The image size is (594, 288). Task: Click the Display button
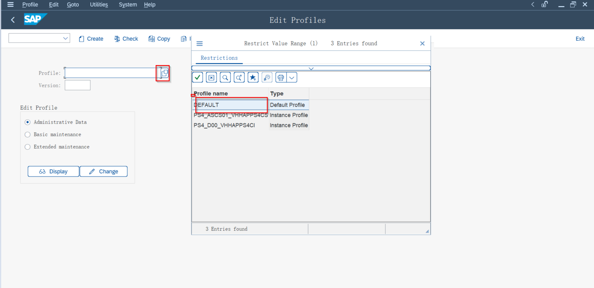click(x=53, y=171)
